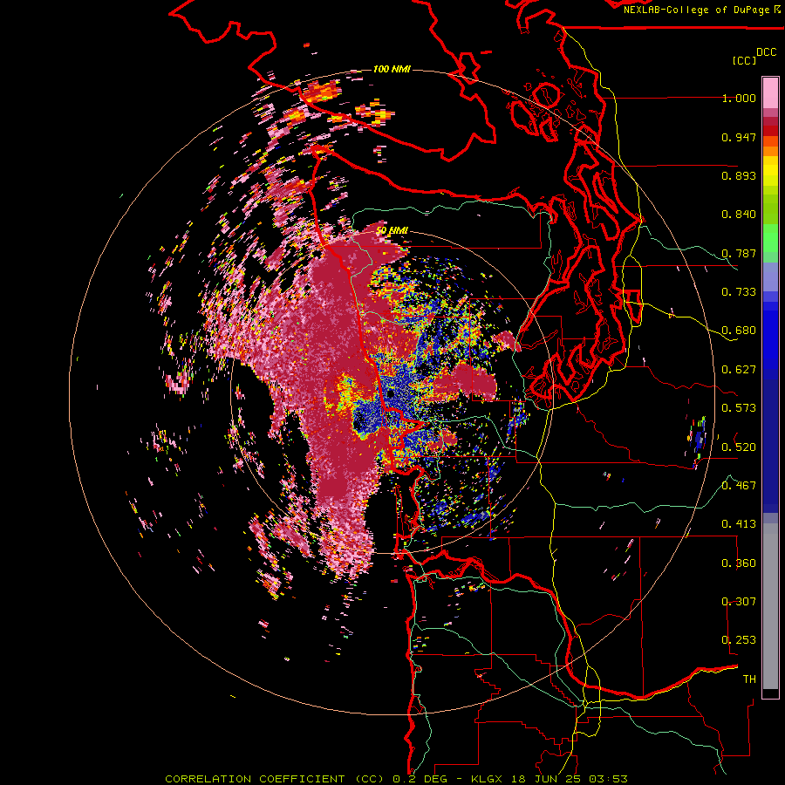The image size is (785, 785).
Task: Select the 0.840 scale value
Action: pyautogui.click(x=739, y=215)
